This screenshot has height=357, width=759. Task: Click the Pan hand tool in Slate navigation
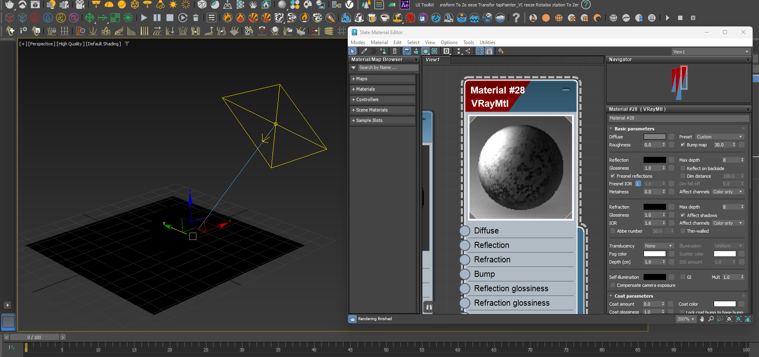702,319
